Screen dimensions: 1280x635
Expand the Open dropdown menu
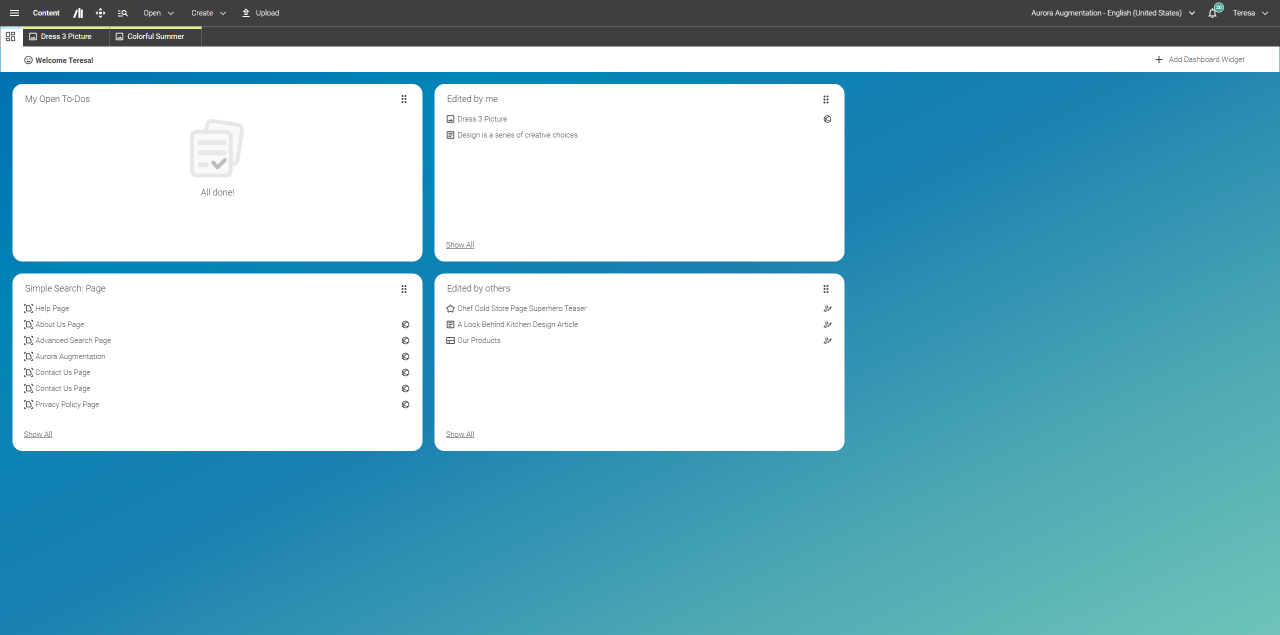coord(158,13)
